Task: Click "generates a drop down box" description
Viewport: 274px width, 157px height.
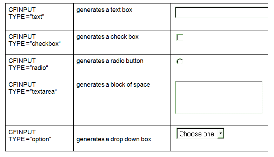Action: tap(114, 139)
